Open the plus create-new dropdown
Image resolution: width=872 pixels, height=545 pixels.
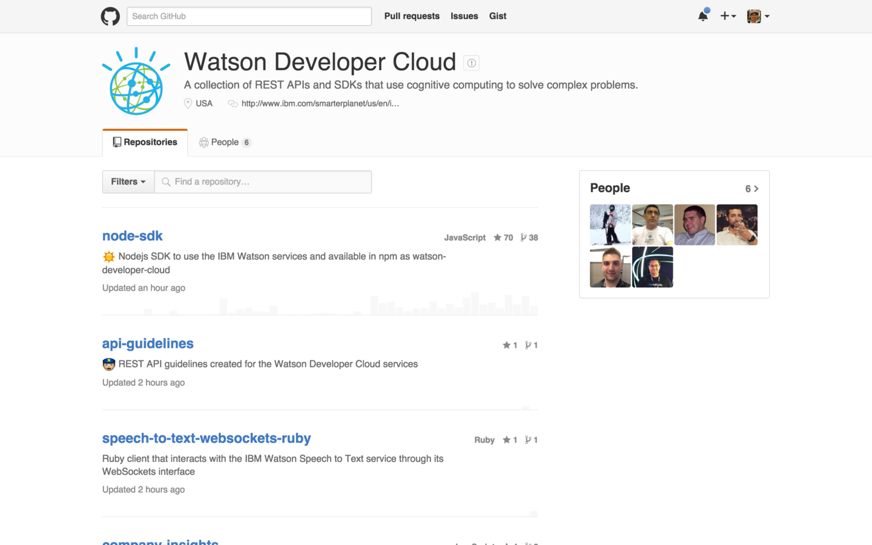tap(728, 16)
